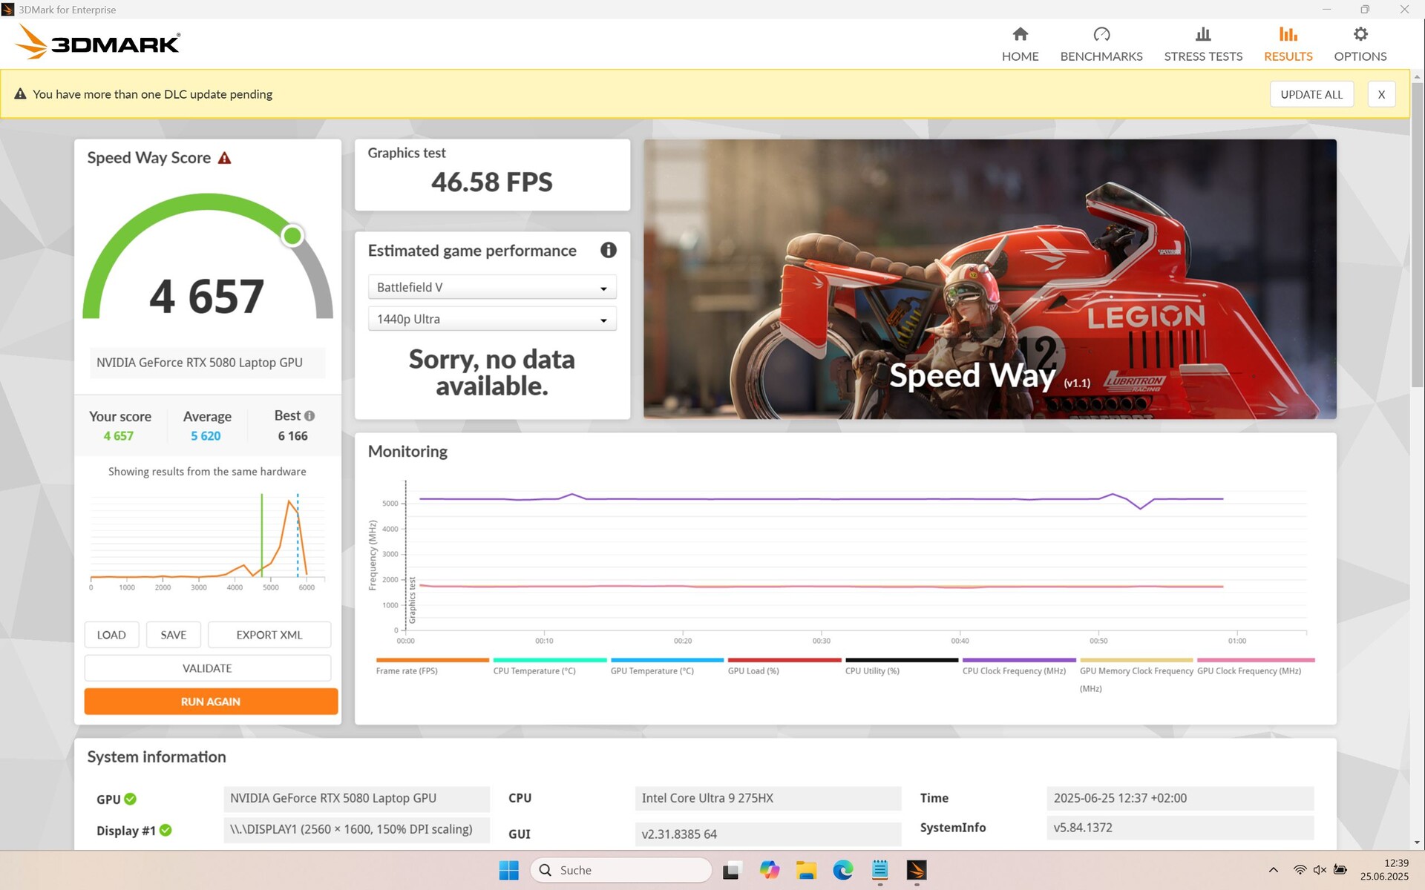
Task: Click the estimated game performance info icon
Action: coord(608,250)
